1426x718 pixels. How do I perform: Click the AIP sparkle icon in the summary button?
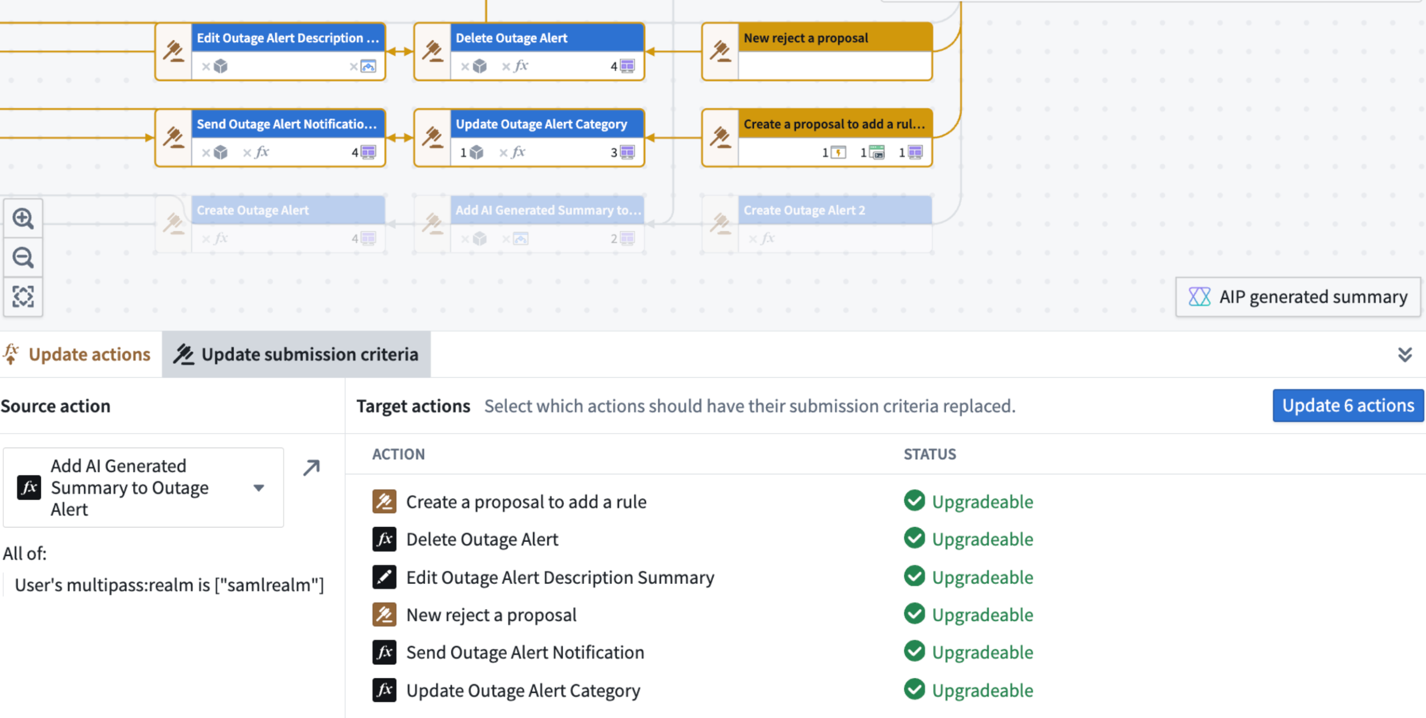[1198, 297]
